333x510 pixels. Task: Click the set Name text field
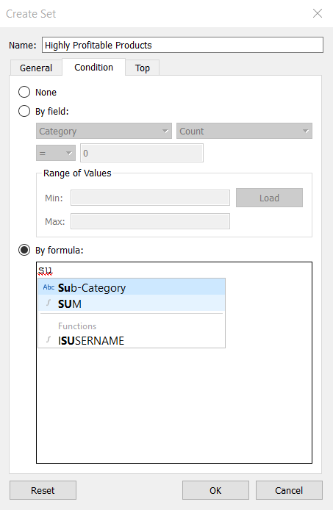tap(182, 45)
